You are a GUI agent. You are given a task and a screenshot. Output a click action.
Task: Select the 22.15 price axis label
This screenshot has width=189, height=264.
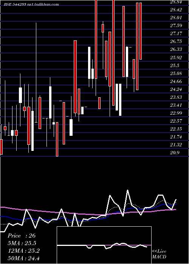pyautogui.click(x=176, y=129)
